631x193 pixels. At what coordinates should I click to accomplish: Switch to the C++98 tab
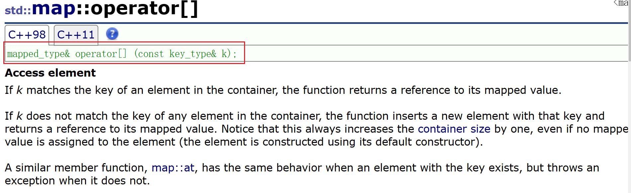pyautogui.click(x=27, y=34)
